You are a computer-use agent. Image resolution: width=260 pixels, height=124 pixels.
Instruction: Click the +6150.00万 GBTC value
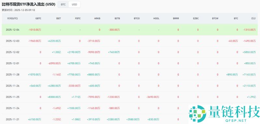(x=34, y=119)
